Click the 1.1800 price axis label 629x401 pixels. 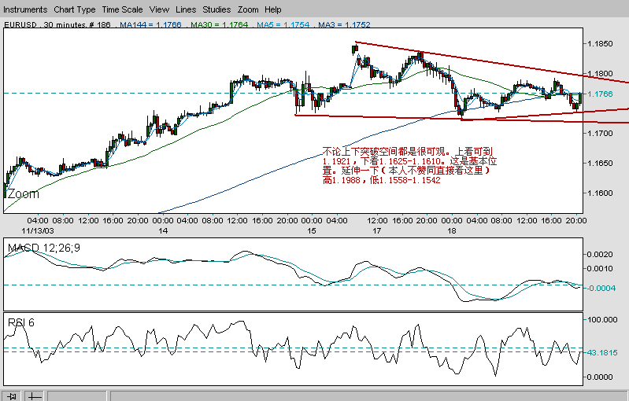click(x=600, y=74)
